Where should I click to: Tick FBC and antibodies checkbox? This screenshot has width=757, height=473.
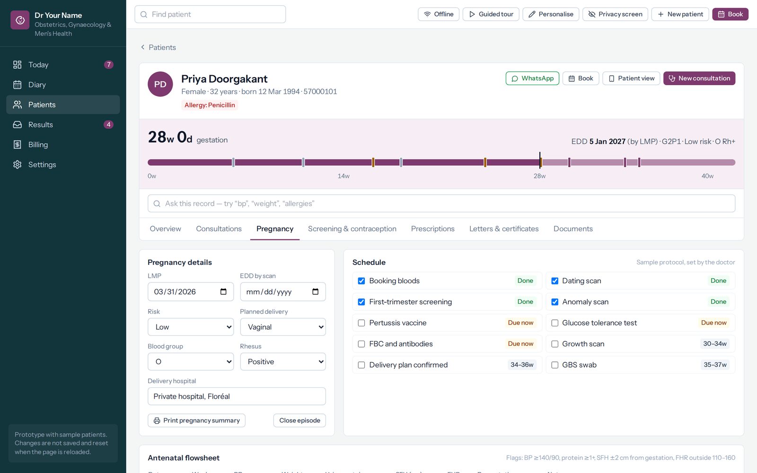[361, 344]
